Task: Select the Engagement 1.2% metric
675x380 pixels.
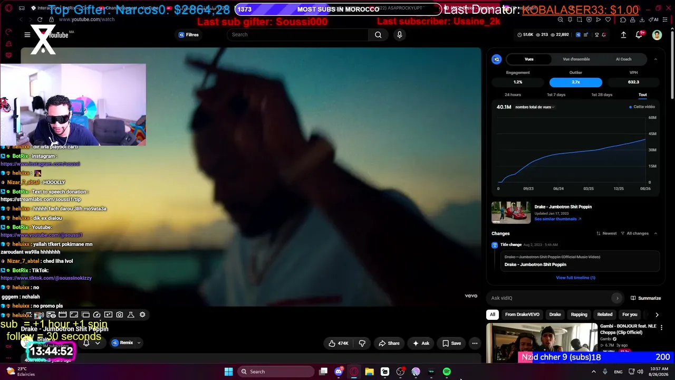Action: pyautogui.click(x=518, y=82)
